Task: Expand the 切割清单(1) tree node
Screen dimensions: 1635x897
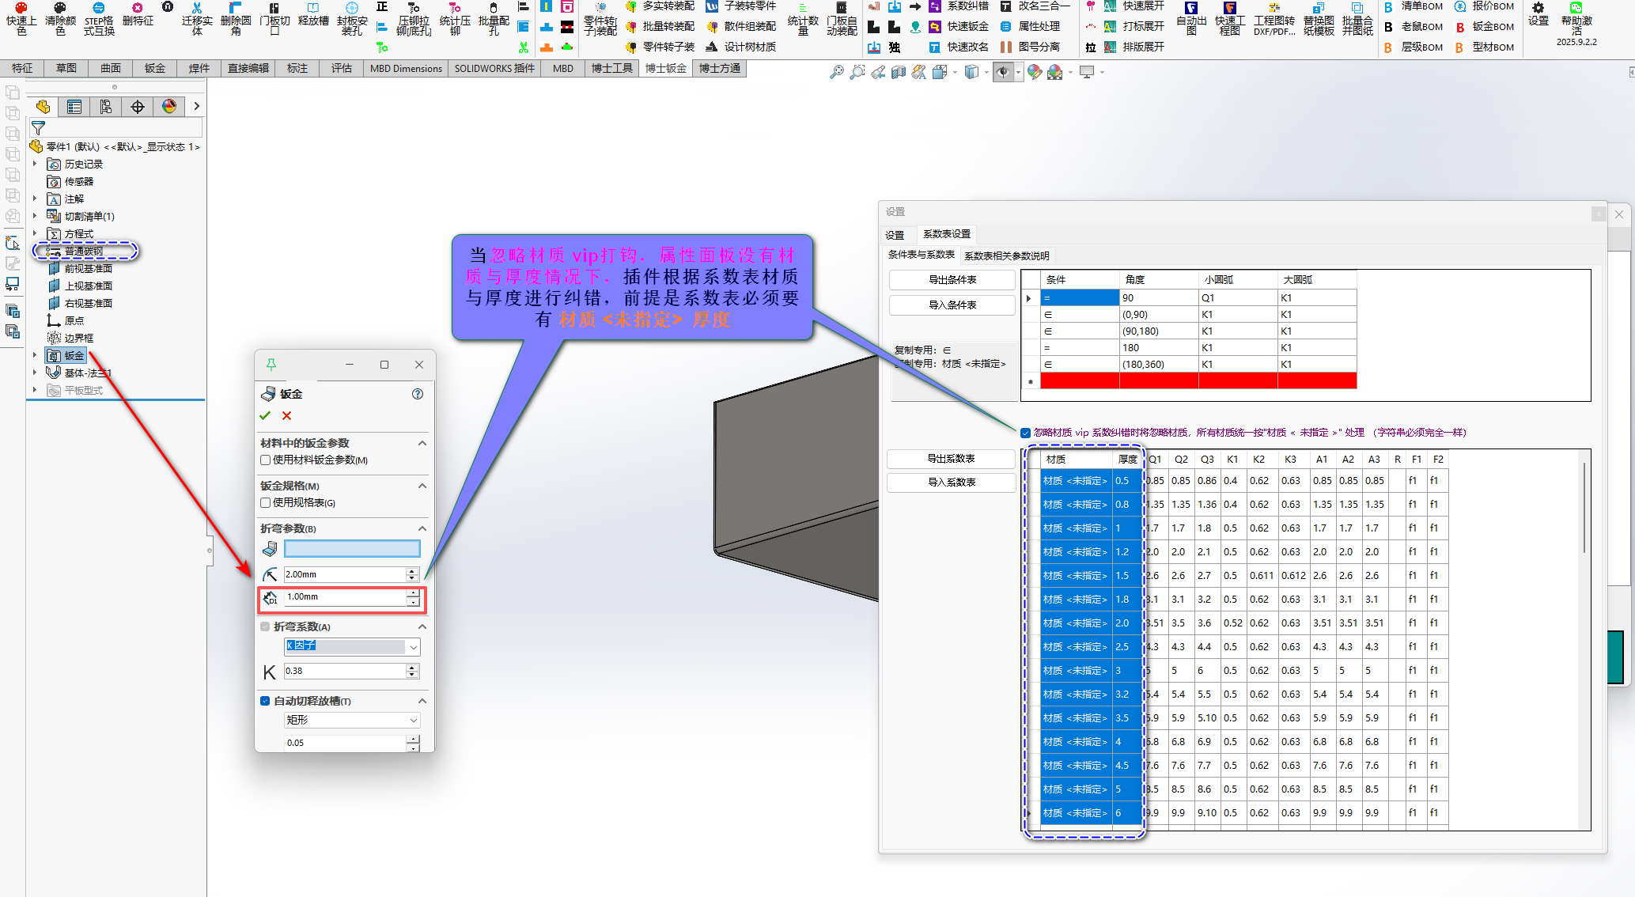Action: [35, 216]
